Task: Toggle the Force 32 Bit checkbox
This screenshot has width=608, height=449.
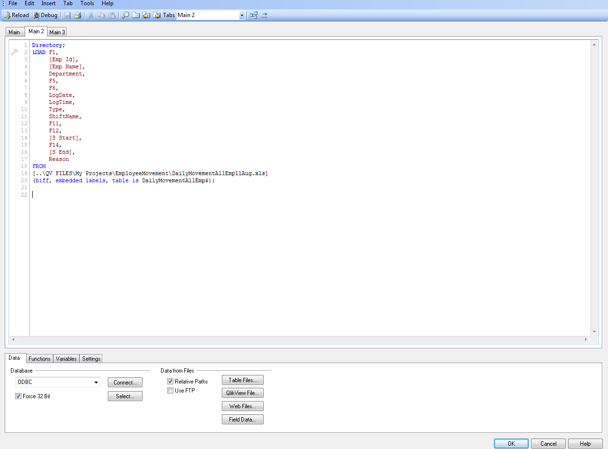Action: [x=19, y=396]
